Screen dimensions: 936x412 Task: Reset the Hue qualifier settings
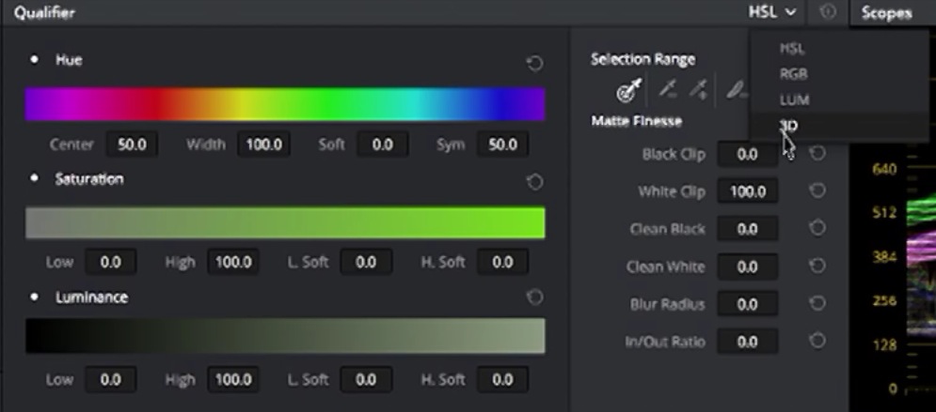tap(534, 64)
